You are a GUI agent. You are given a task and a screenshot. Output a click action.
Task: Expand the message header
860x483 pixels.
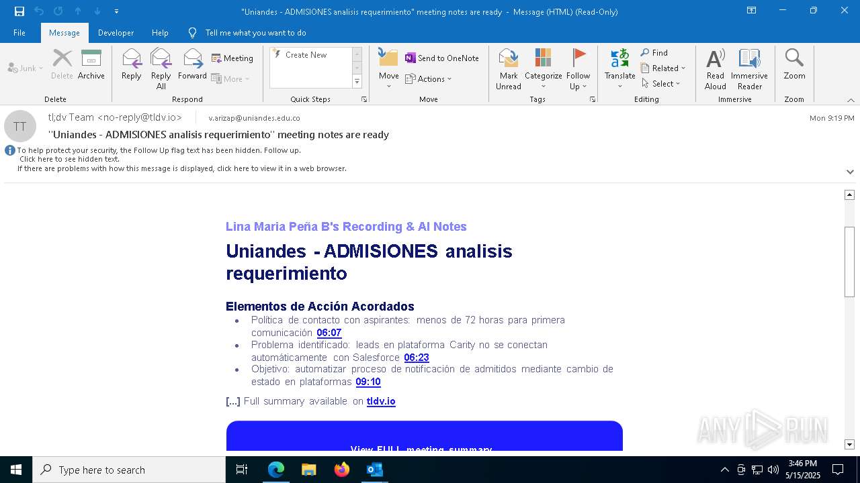click(850, 172)
